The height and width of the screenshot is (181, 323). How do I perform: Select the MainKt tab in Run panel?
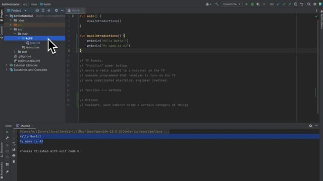click(x=25, y=126)
